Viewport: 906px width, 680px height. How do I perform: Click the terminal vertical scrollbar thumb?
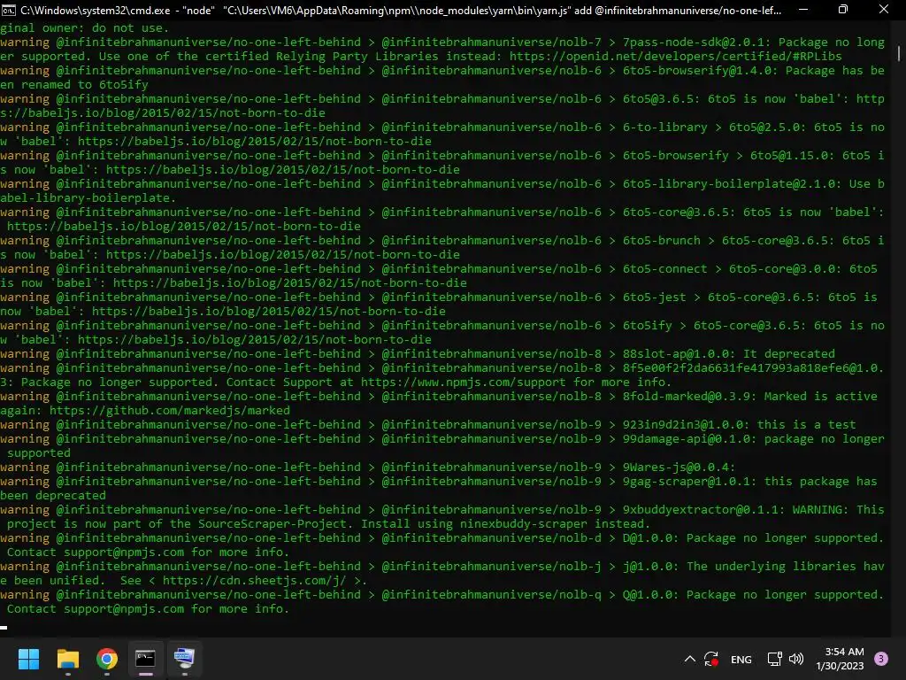pyautogui.click(x=899, y=52)
